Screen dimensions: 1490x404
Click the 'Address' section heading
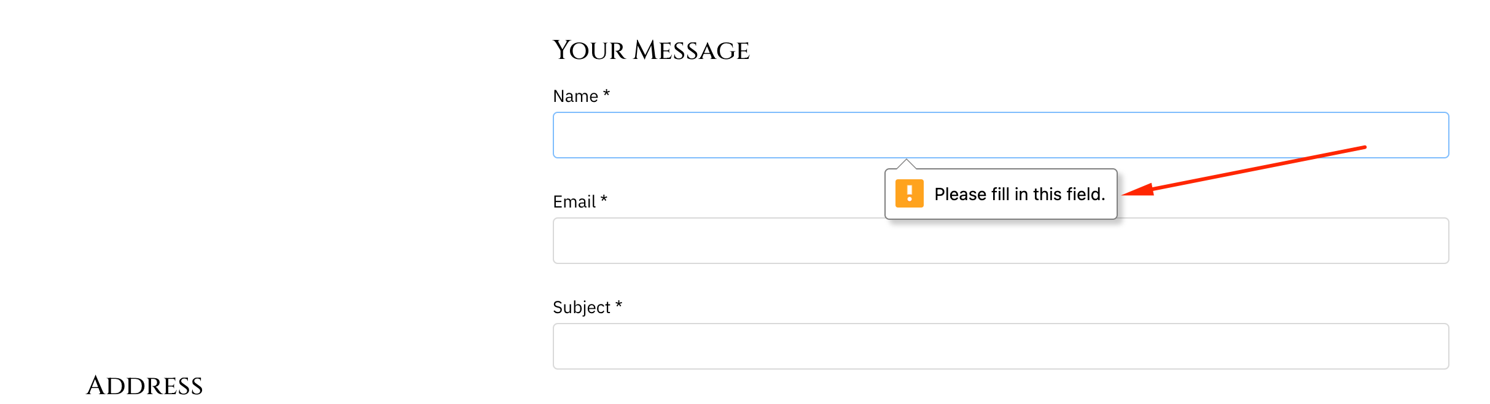click(x=144, y=386)
